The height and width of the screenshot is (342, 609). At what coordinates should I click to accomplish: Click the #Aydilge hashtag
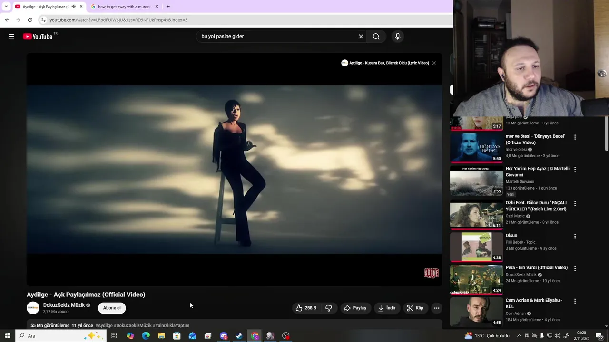(104, 326)
